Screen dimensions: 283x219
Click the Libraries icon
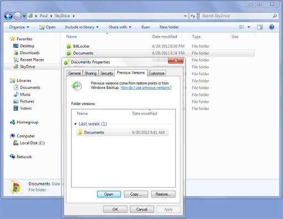pos(12,81)
